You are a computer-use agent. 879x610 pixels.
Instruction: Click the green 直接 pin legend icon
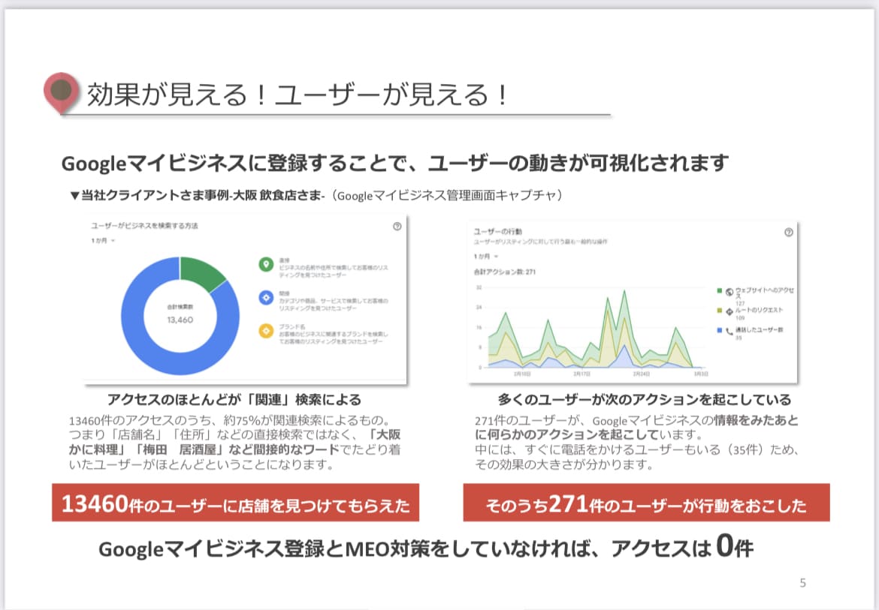pos(266,264)
